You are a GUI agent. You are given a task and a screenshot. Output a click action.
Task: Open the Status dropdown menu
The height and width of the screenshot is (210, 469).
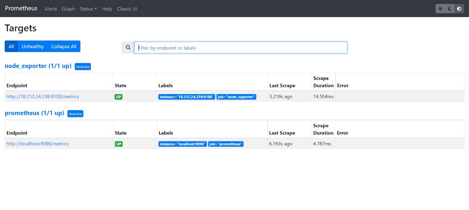(88, 9)
